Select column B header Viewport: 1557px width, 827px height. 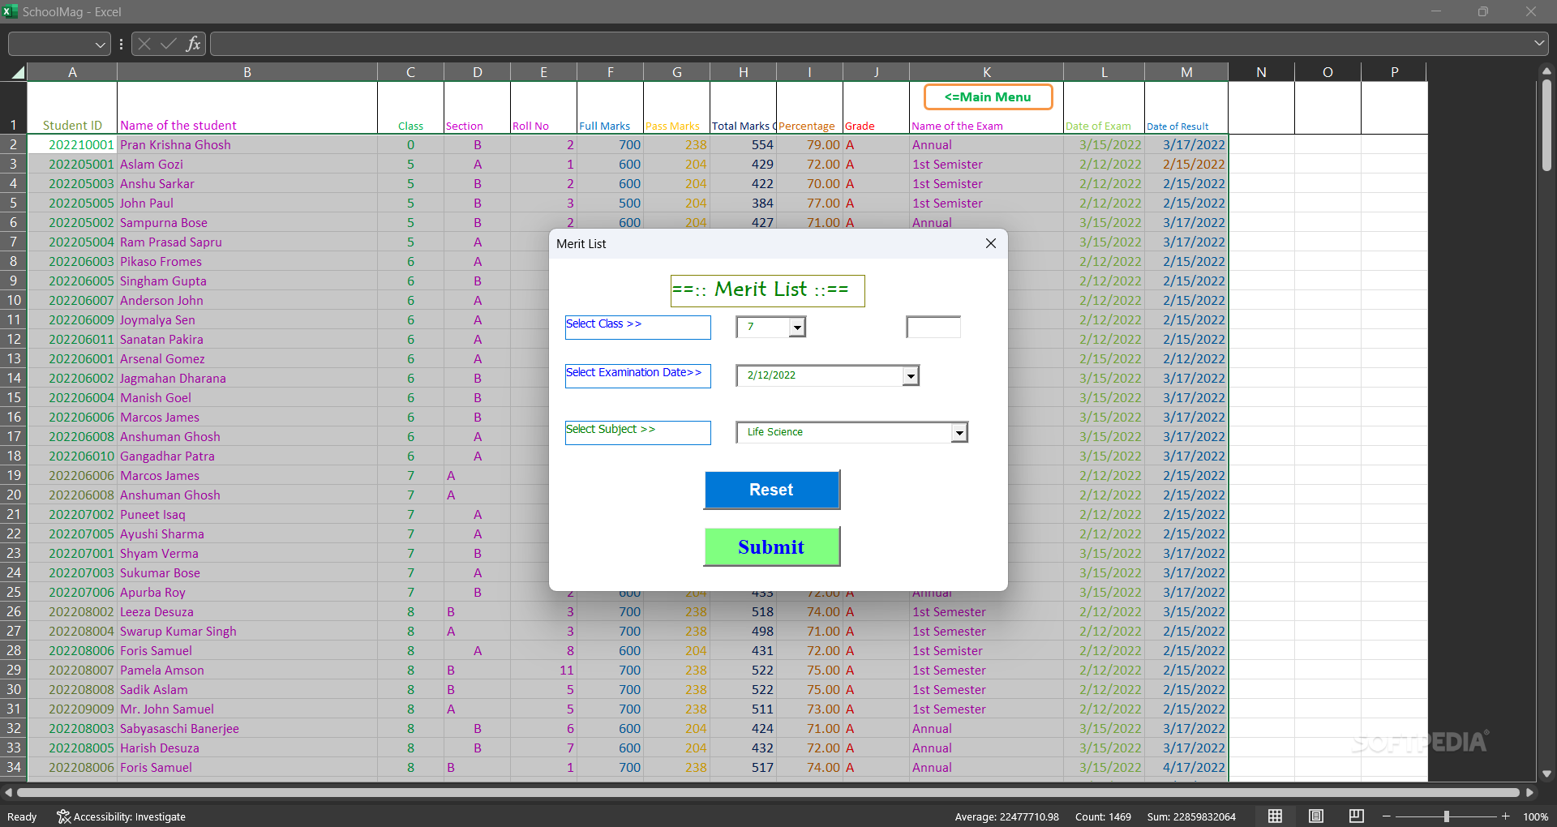247,72
